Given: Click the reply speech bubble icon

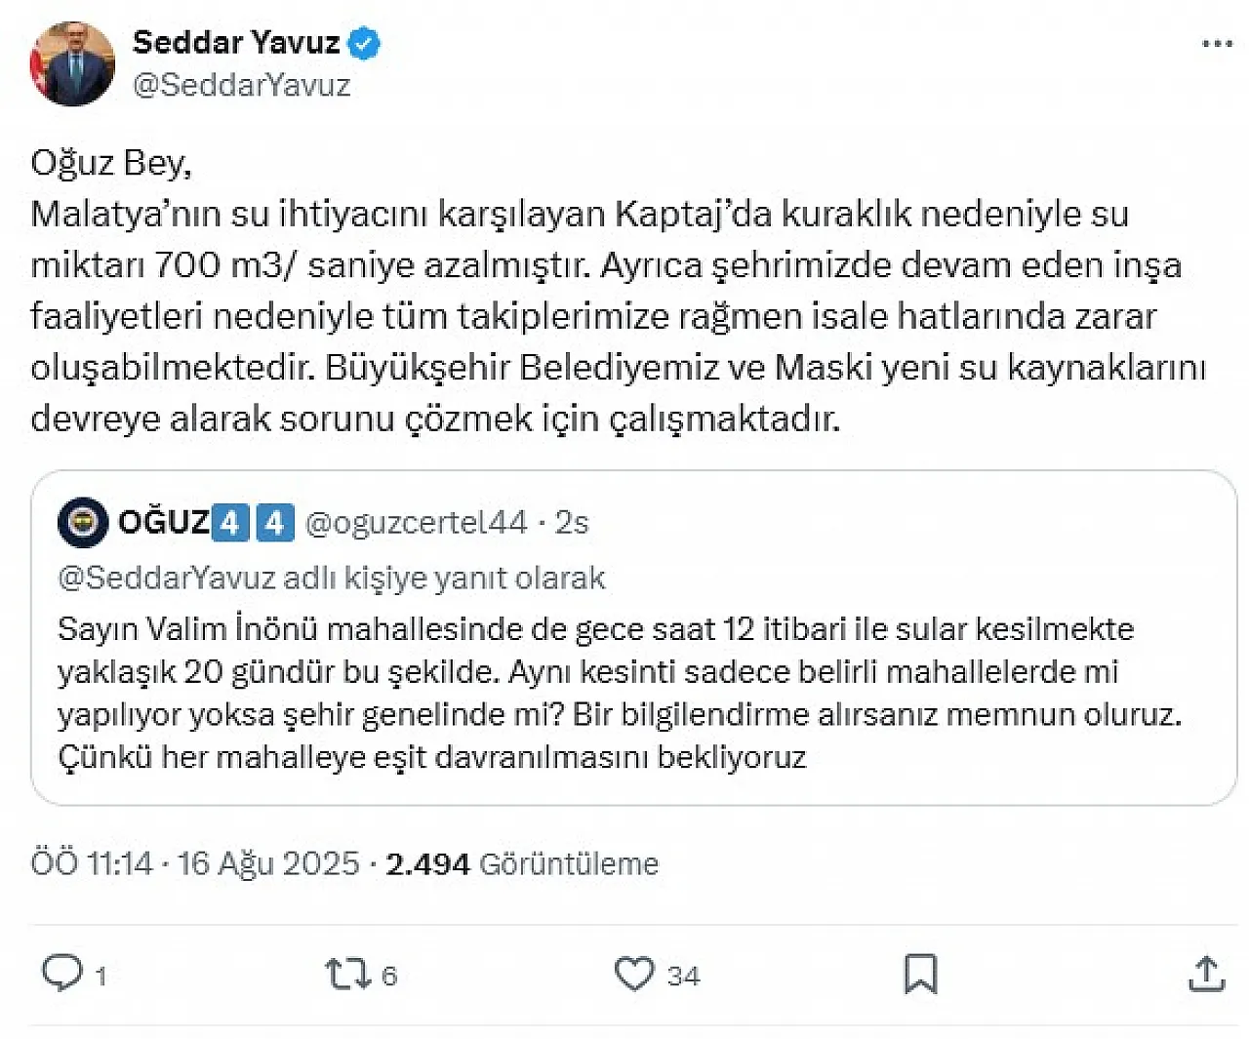Looking at the screenshot, I should click(62, 973).
